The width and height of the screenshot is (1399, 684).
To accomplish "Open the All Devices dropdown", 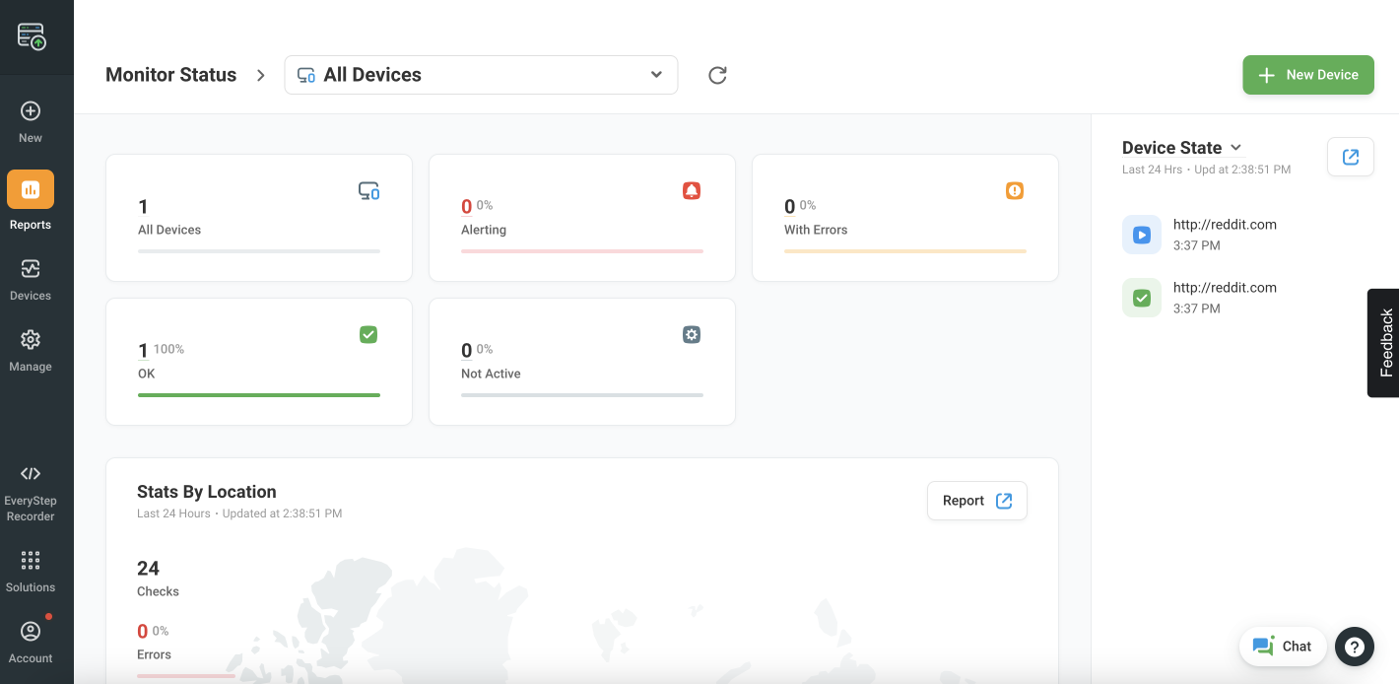I will click(481, 74).
